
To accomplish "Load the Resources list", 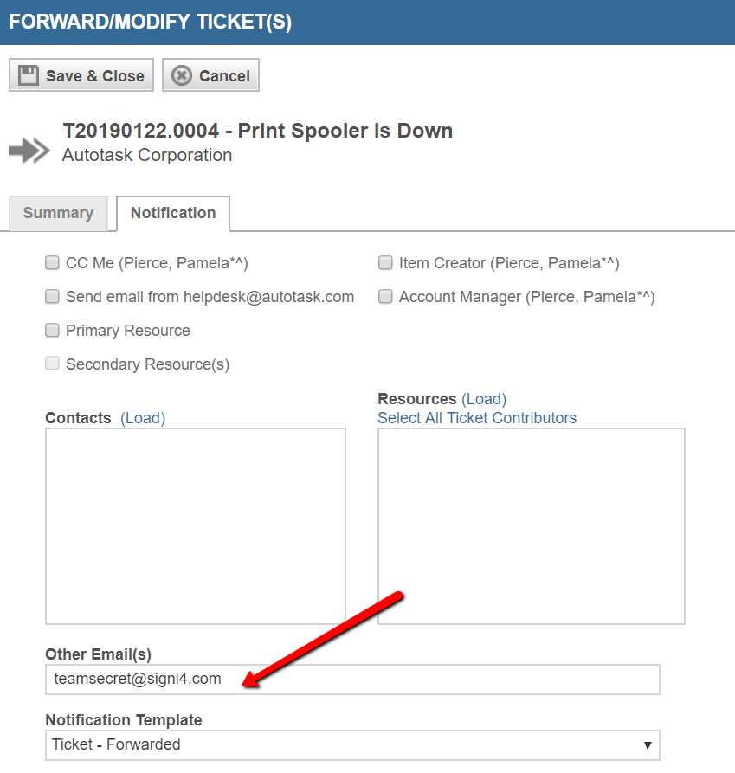I will click(484, 398).
